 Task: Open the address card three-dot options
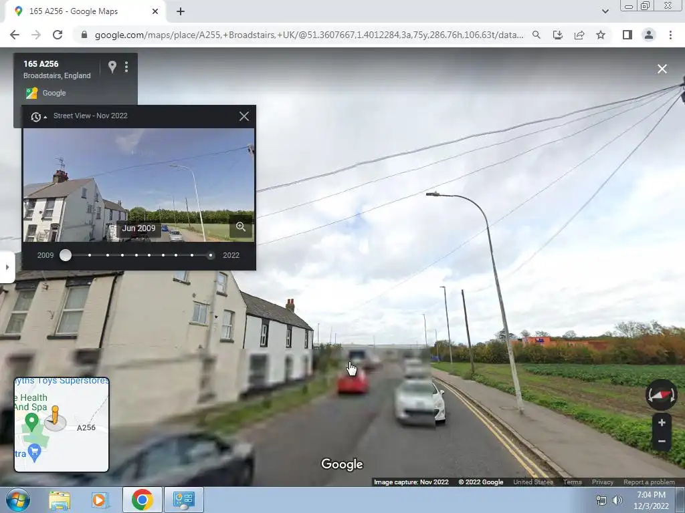[x=126, y=66]
